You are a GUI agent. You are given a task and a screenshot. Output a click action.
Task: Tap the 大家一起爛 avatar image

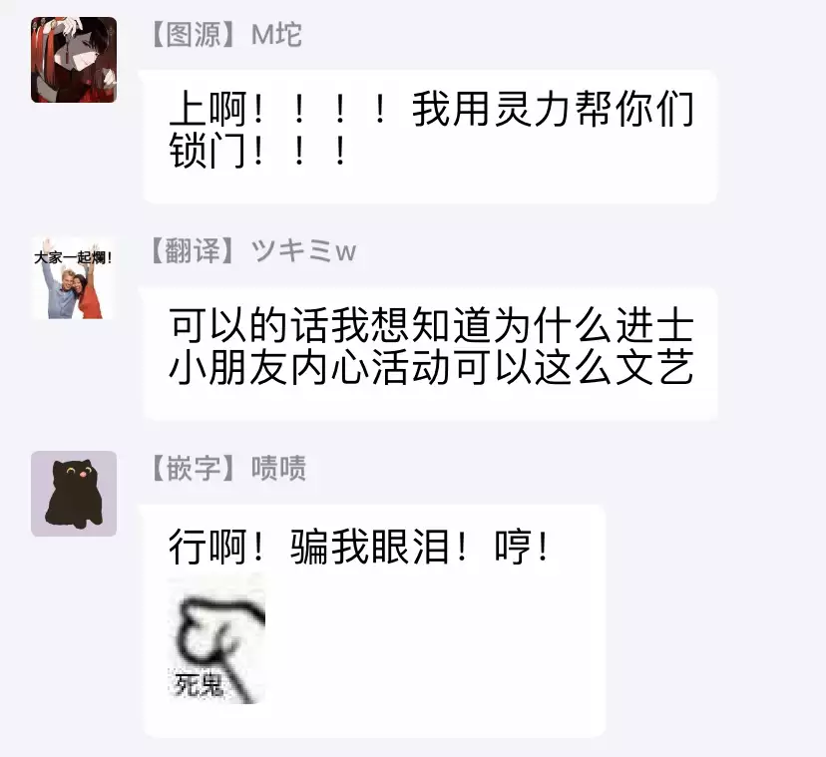74,278
